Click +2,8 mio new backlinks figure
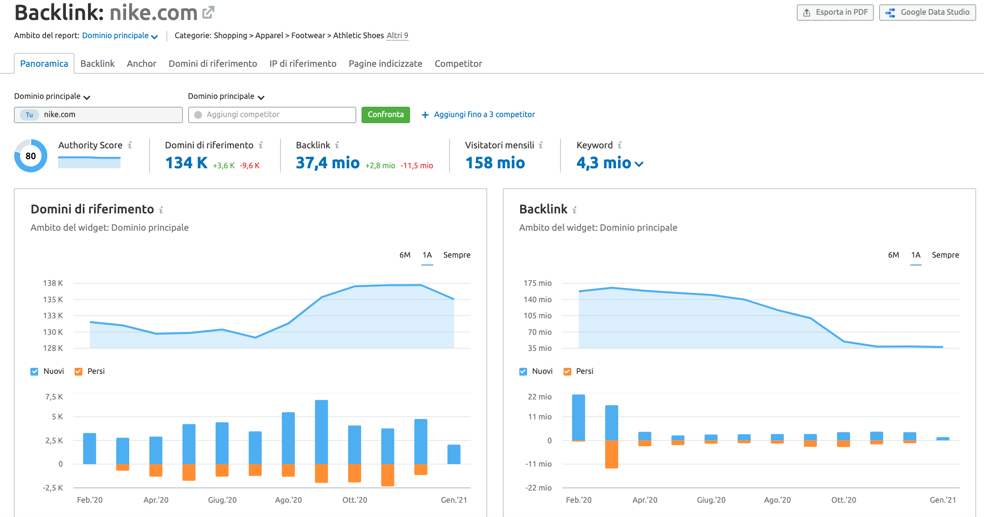This screenshot has width=984, height=517. pos(380,166)
